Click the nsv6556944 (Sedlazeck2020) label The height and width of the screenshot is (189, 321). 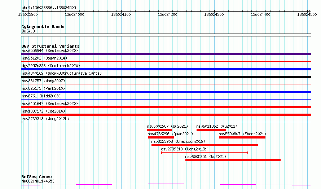50,50
